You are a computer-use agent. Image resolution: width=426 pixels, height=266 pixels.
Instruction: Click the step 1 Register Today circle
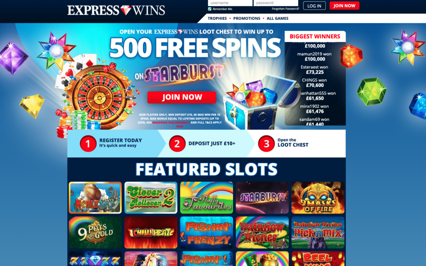(88, 143)
